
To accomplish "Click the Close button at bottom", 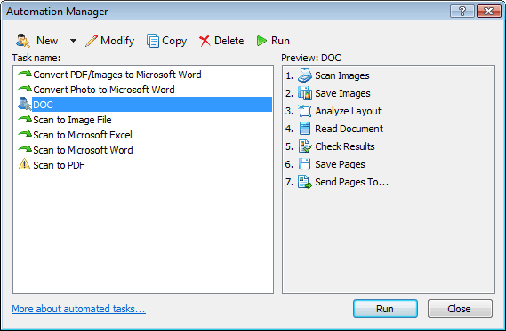I will pyautogui.click(x=460, y=309).
